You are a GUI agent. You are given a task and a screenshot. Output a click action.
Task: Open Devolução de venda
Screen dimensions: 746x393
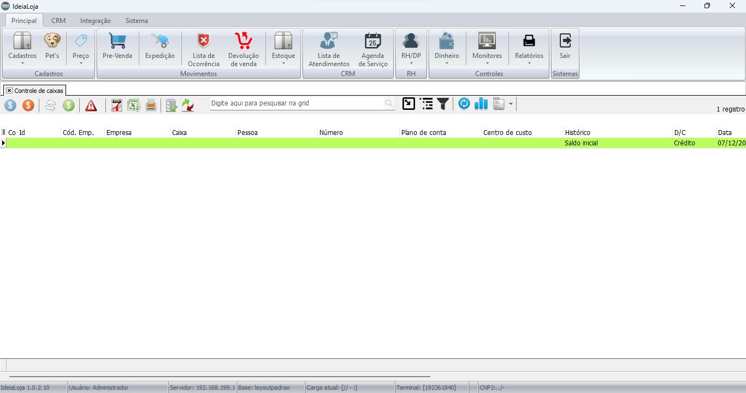point(243,49)
